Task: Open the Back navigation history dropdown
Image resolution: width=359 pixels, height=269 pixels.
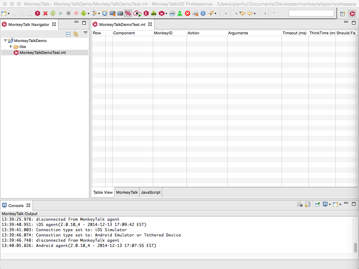Action: click(x=255, y=14)
